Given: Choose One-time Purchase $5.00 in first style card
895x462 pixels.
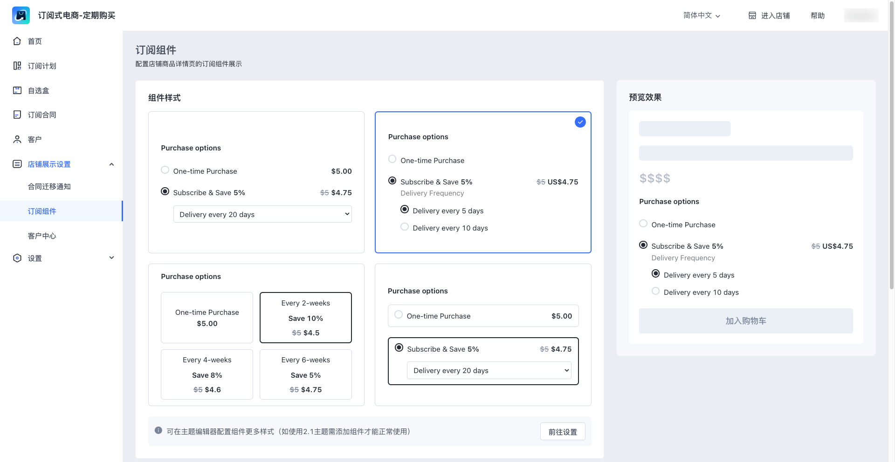Looking at the screenshot, I should [165, 170].
